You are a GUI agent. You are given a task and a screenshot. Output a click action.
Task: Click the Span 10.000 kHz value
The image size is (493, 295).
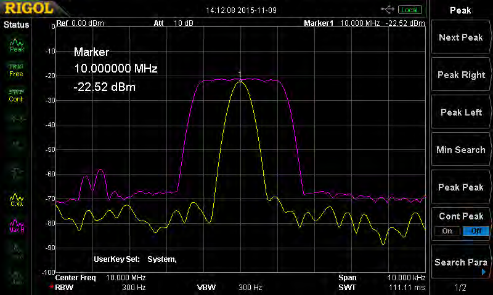click(406, 278)
